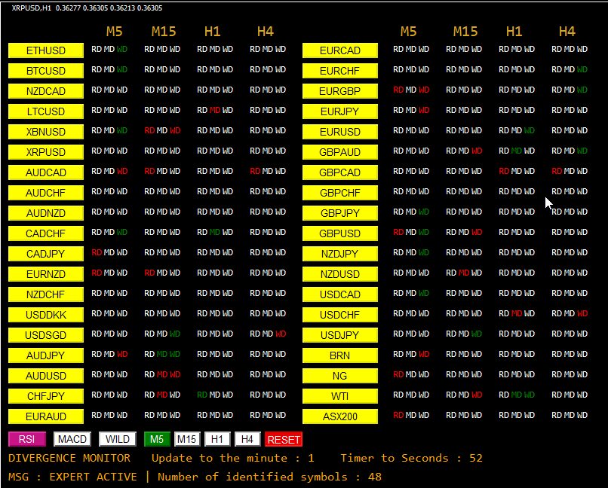The width and height of the screenshot is (608, 488).
Task: Open the GBPJPY symbol button
Action: point(339,213)
